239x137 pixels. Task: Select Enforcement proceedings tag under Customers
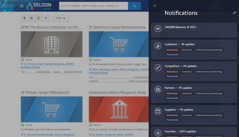click(x=209, y=50)
